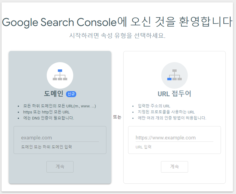Screen dimensions: 236x194
Task: Click 계속 button under the domain card
Action: [x=60, y=167]
